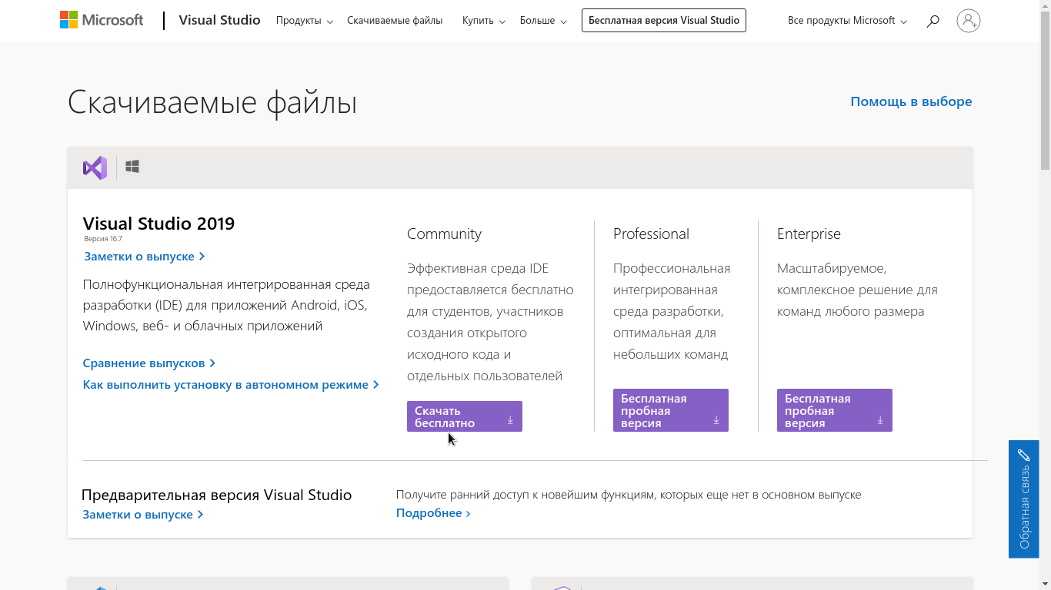Click the Visual Studio 2019 heading
1051x590 pixels.
(x=158, y=224)
